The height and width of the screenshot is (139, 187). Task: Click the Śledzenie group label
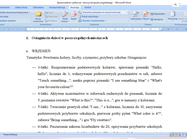click(94, 25)
